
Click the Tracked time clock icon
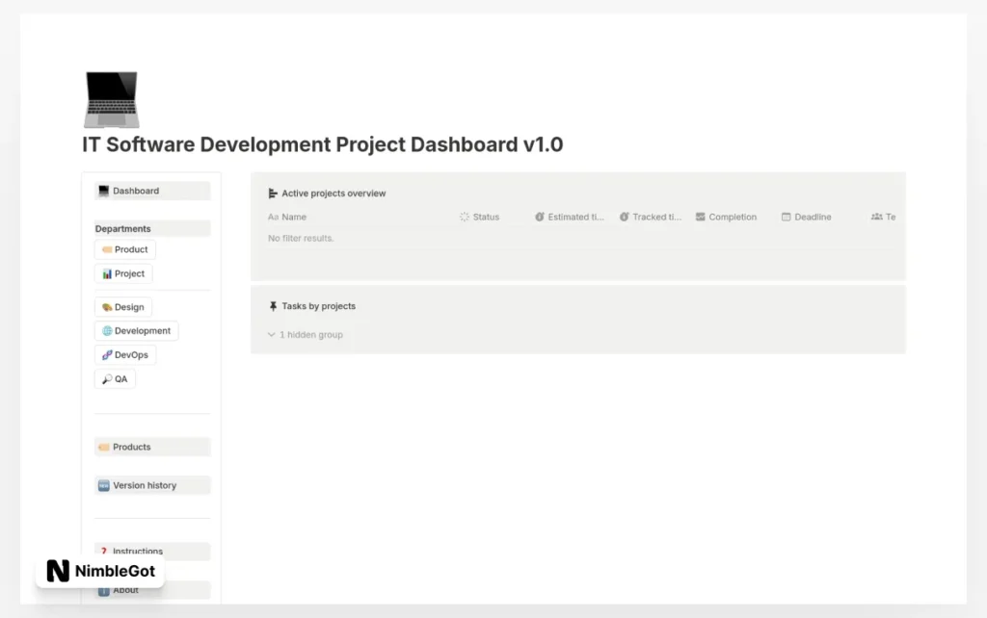click(x=625, y=217)
